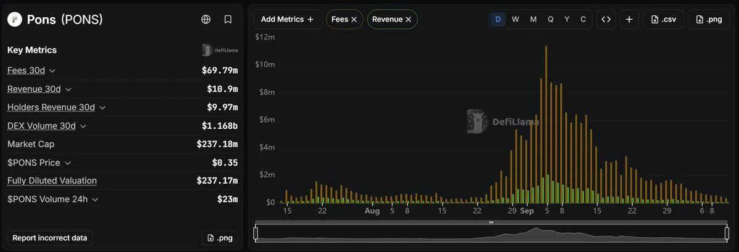Remove the Revenue metric chip

pyautogui.click(x=409, y=19)
